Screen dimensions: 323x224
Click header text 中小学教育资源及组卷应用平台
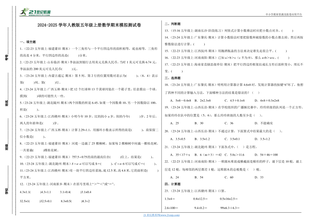point(284,14)
